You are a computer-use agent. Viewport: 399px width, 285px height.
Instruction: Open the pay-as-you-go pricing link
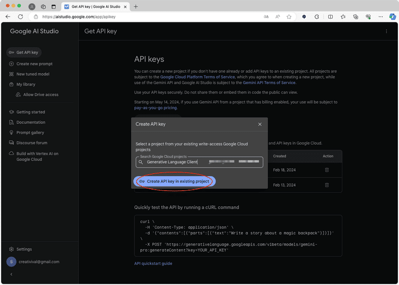pyautogui.click(x=156, y=108)
